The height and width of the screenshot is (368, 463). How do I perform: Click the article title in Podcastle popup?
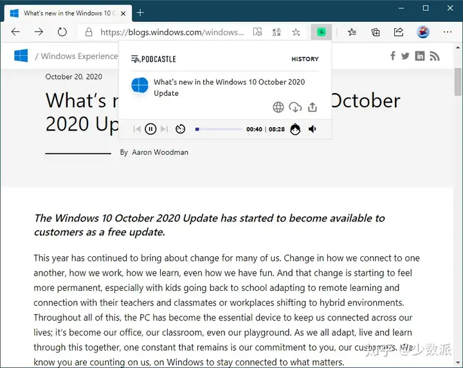click(x=229, y=87)
